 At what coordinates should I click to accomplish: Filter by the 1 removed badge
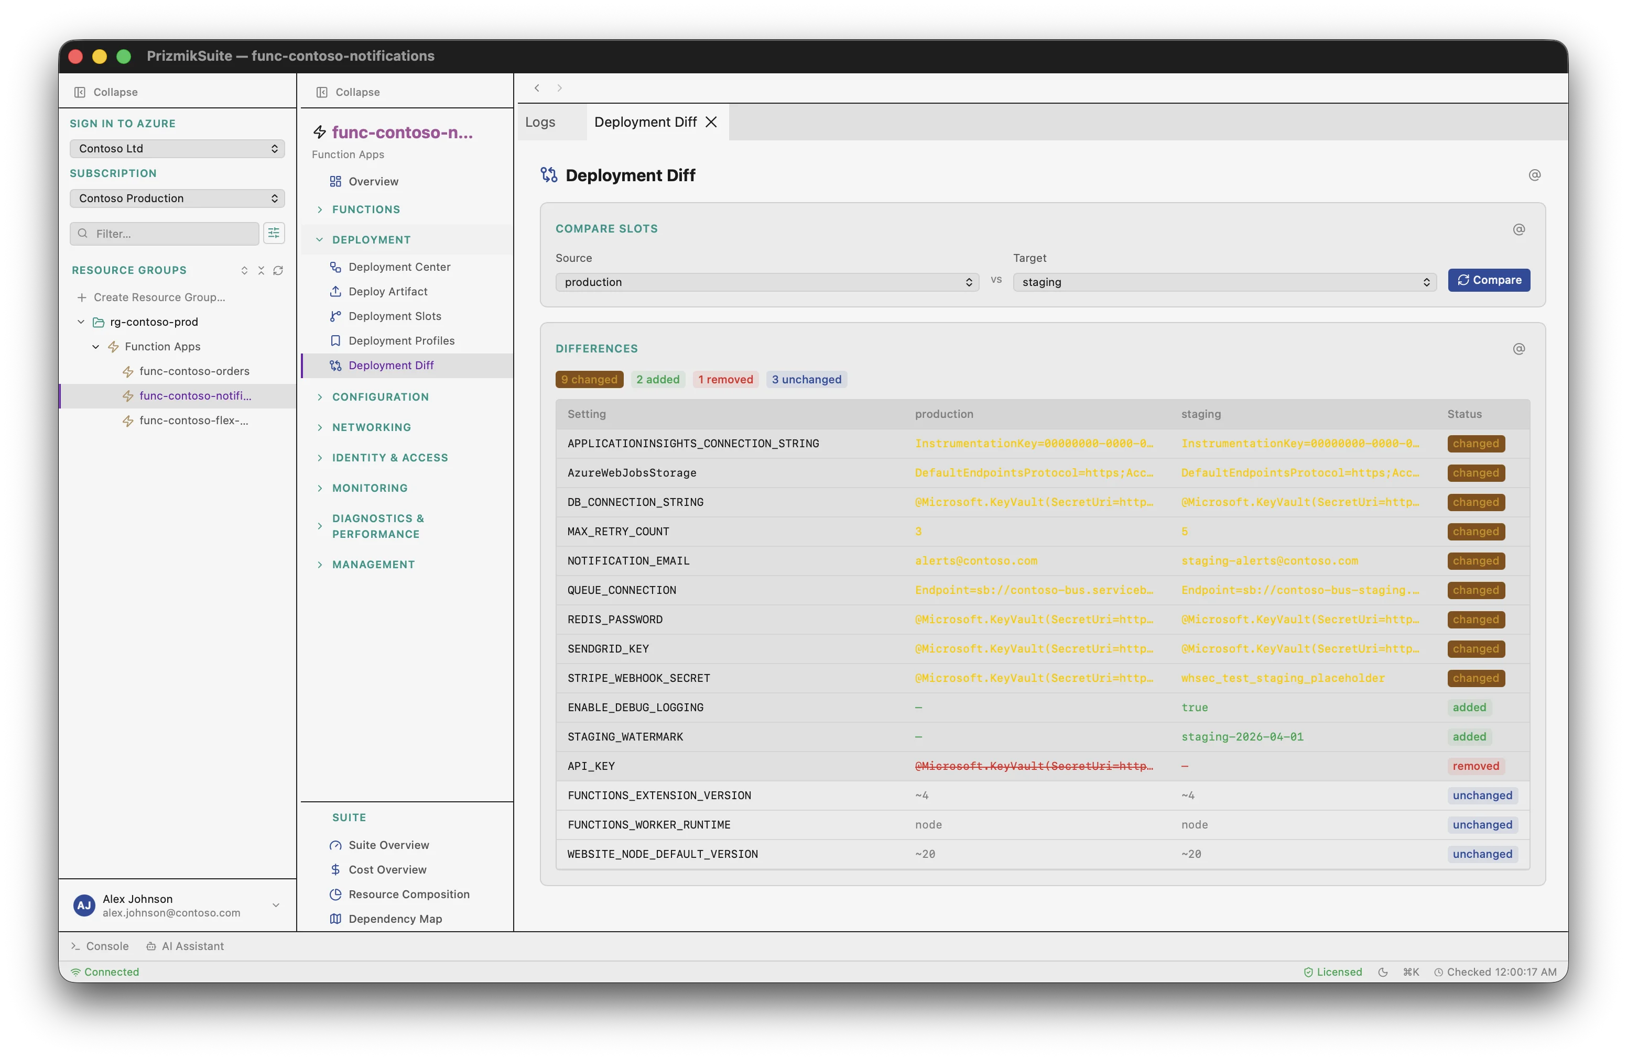pyautogui.click(x=725, y=380)
